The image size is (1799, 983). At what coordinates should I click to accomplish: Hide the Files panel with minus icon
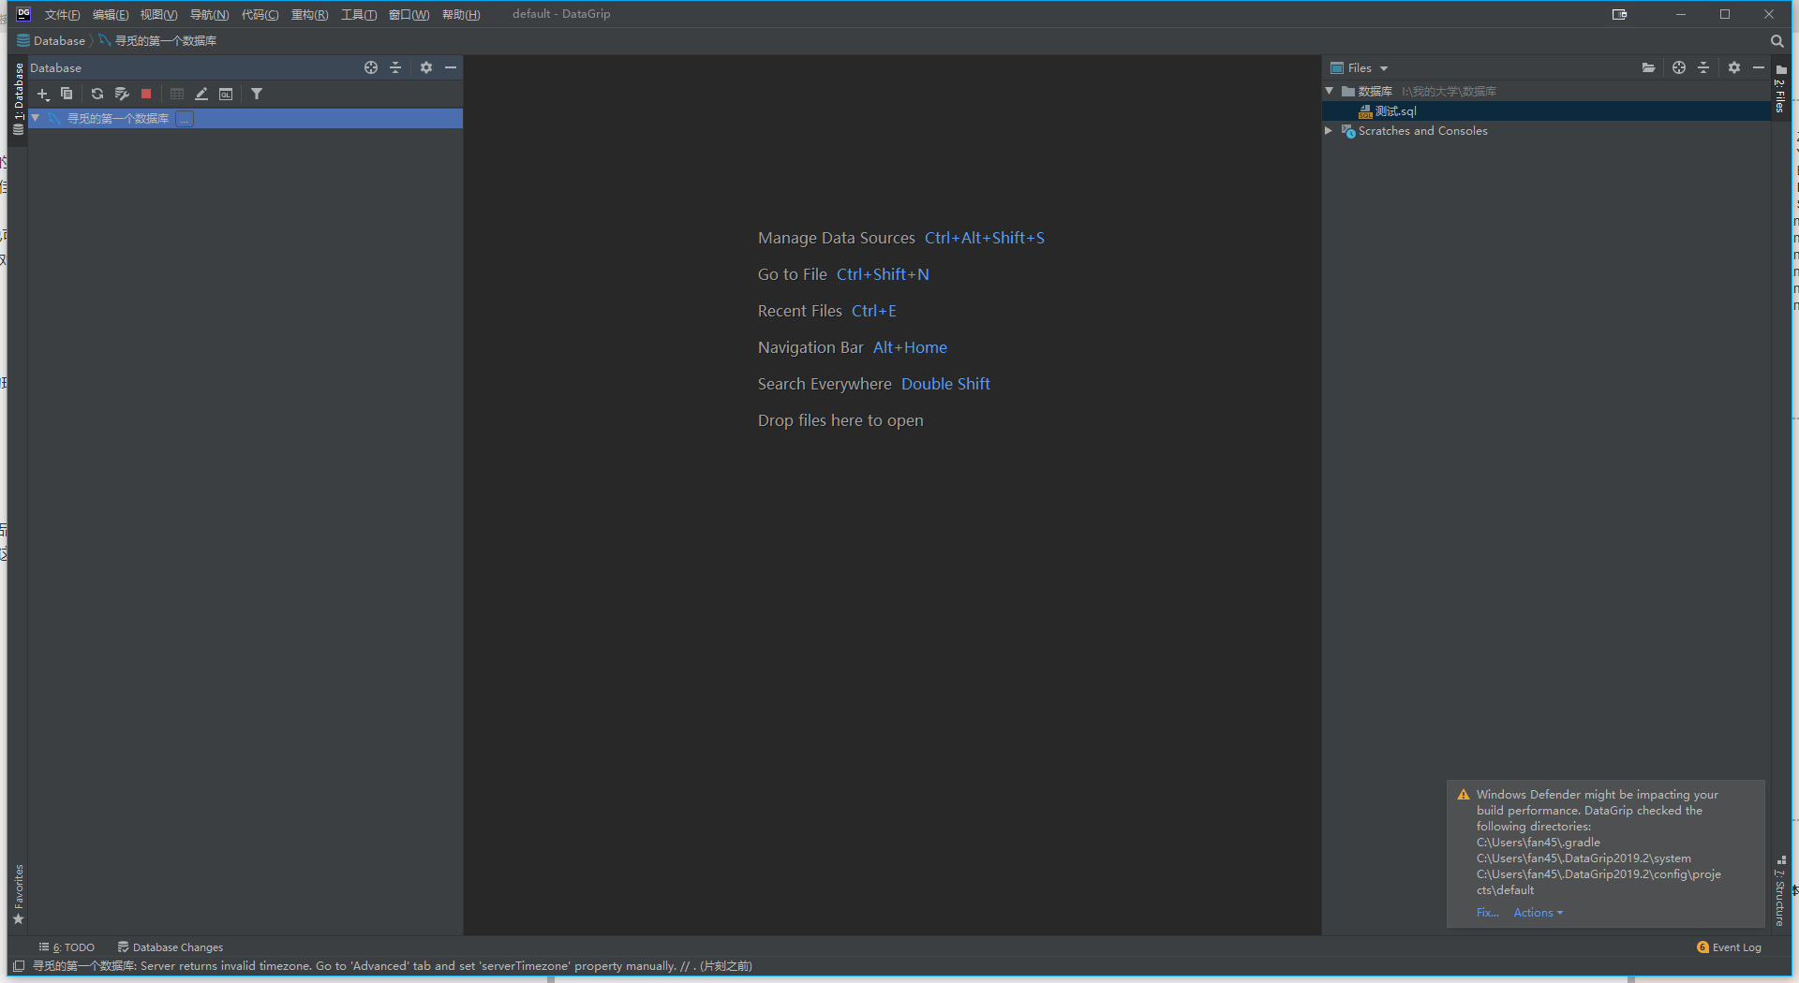1759,67
